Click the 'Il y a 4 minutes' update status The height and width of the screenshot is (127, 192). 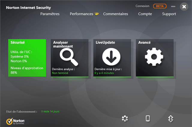104,73
